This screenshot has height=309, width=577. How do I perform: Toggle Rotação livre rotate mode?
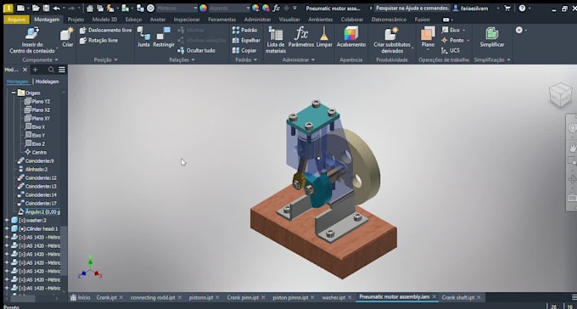98,40
